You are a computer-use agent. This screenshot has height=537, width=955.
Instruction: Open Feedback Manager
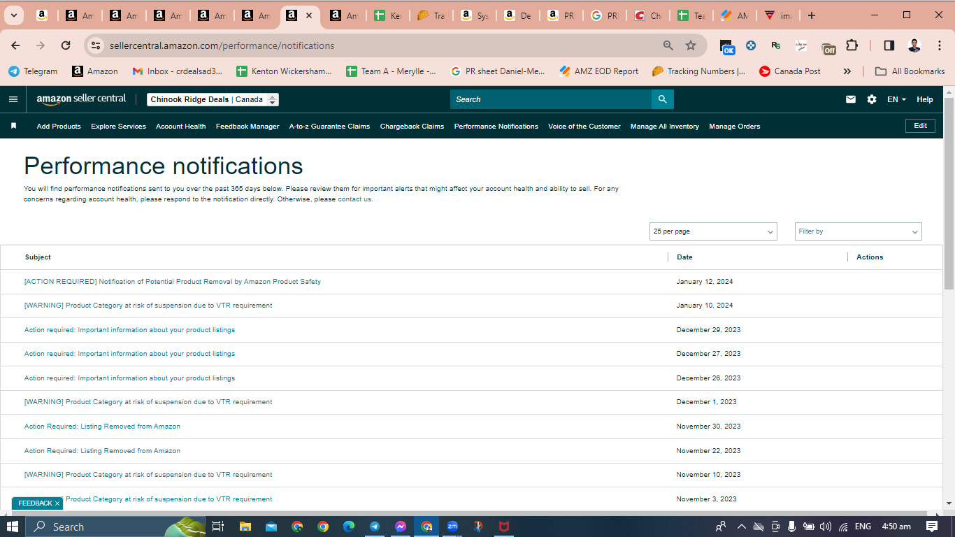click(x=247, y=127)
